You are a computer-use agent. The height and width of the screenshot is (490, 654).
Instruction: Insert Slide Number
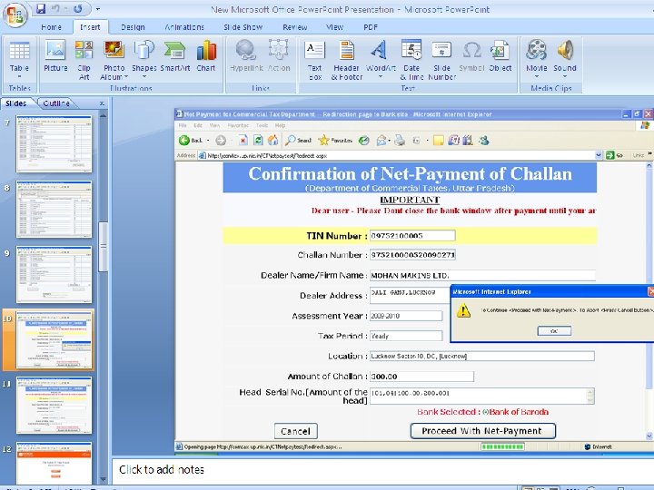pyautogui.click(x=442, y=60)
